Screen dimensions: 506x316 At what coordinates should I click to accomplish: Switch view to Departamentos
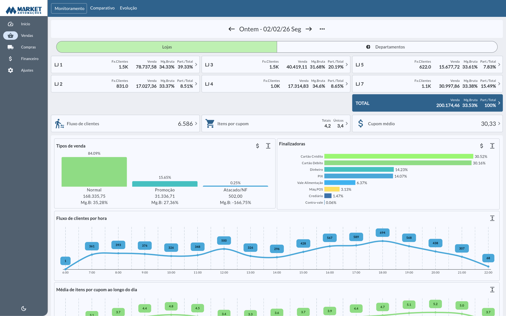(387, 47)
